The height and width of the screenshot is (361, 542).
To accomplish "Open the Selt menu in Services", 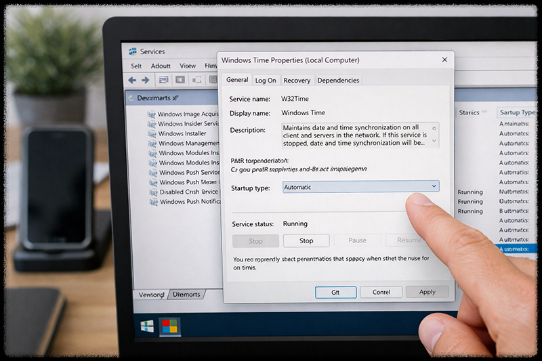I will click(136, 66).
